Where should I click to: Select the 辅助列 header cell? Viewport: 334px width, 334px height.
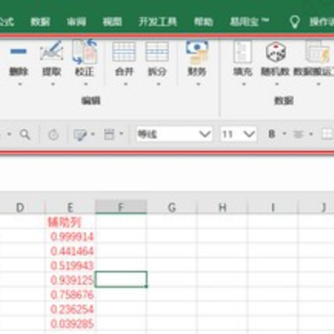pos(71,222)
